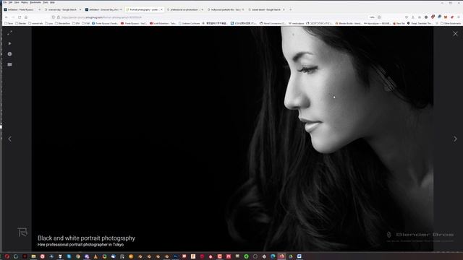Close the lightbox photo viewer
Image resolution: width=463 pixels, height=260 pixels.
pyautogui.click(x=455, y=34)
